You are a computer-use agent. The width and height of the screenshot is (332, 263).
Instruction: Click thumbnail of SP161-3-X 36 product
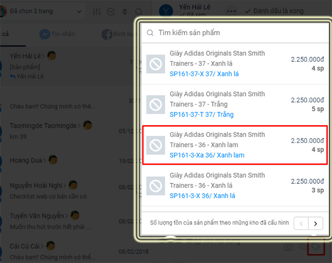[x=156, y=186]
